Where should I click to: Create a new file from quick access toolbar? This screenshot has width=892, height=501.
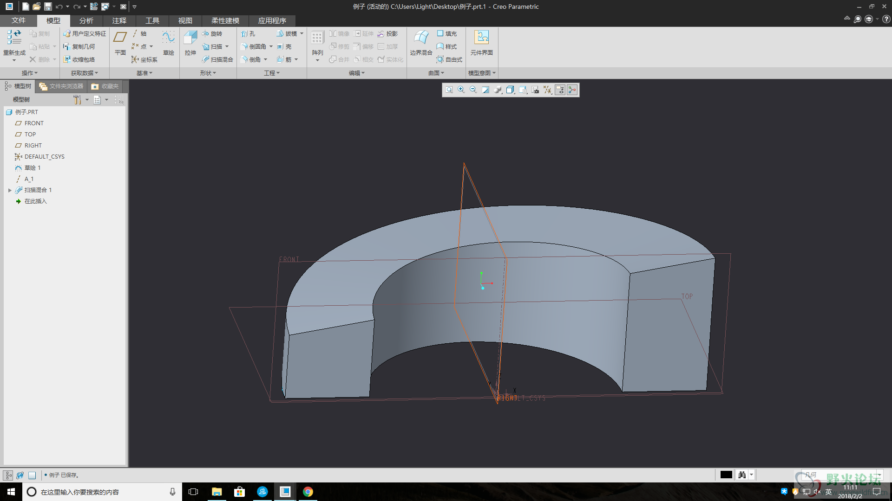[x=26, y=6]
